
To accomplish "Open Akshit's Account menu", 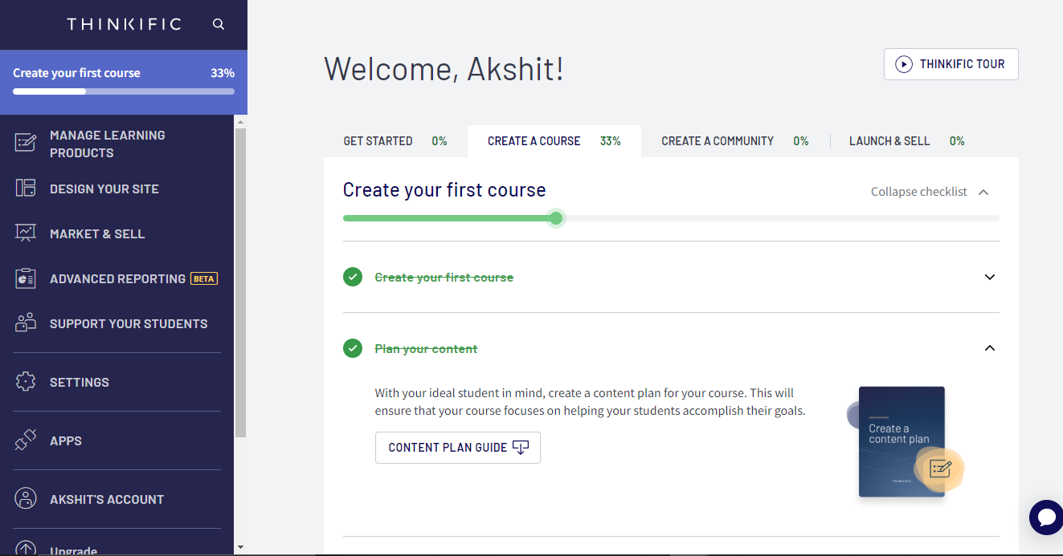I will tap(117, 499).
